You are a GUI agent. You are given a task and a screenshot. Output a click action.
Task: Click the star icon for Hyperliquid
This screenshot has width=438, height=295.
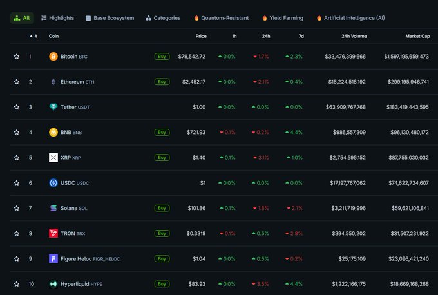(17, 284)
